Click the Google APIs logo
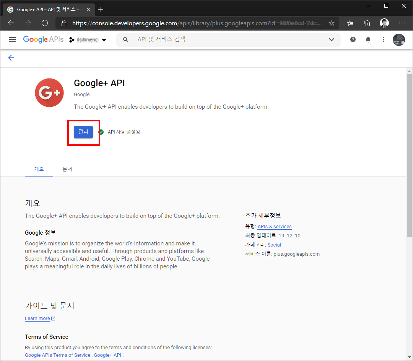Viewport: 413px width, 361px height. click(x=43, y=39)
